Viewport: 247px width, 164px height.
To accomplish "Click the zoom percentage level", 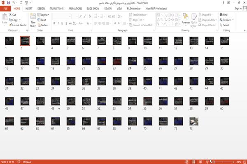I will 239,162.
